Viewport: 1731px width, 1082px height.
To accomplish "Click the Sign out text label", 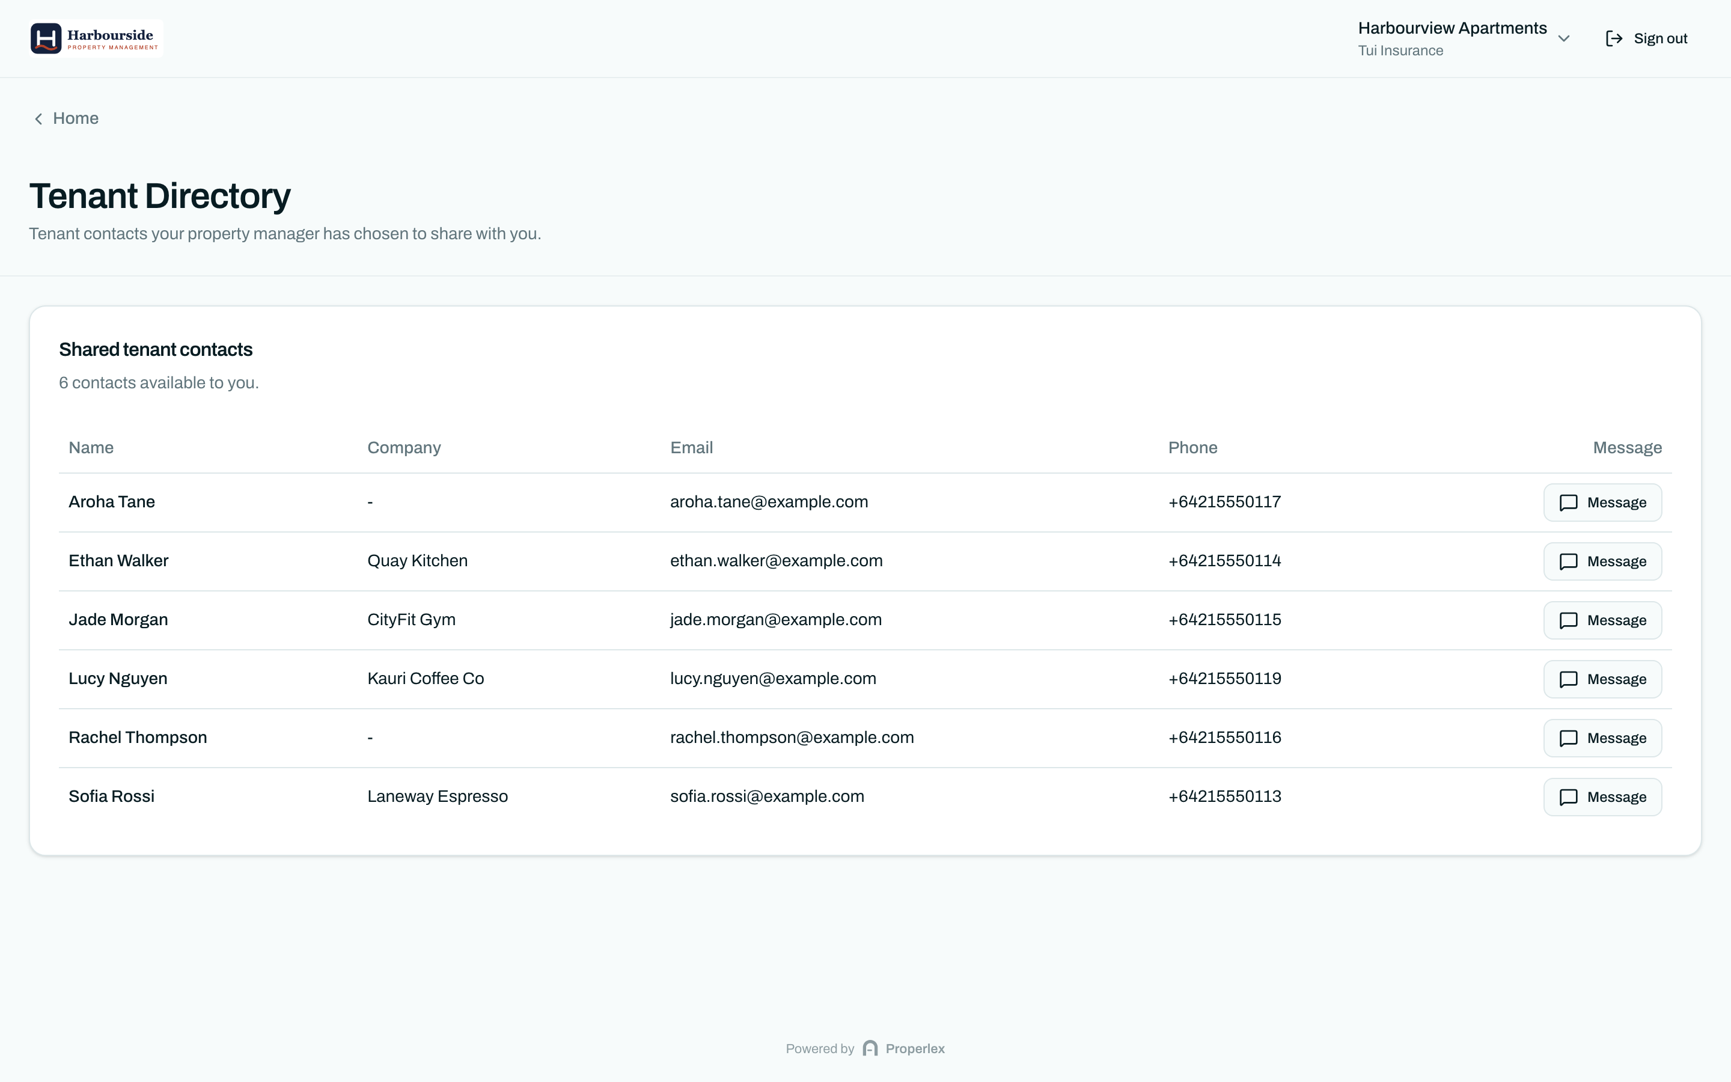I will 1660,38.
